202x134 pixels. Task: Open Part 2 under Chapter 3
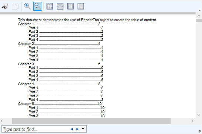point(66,71)
